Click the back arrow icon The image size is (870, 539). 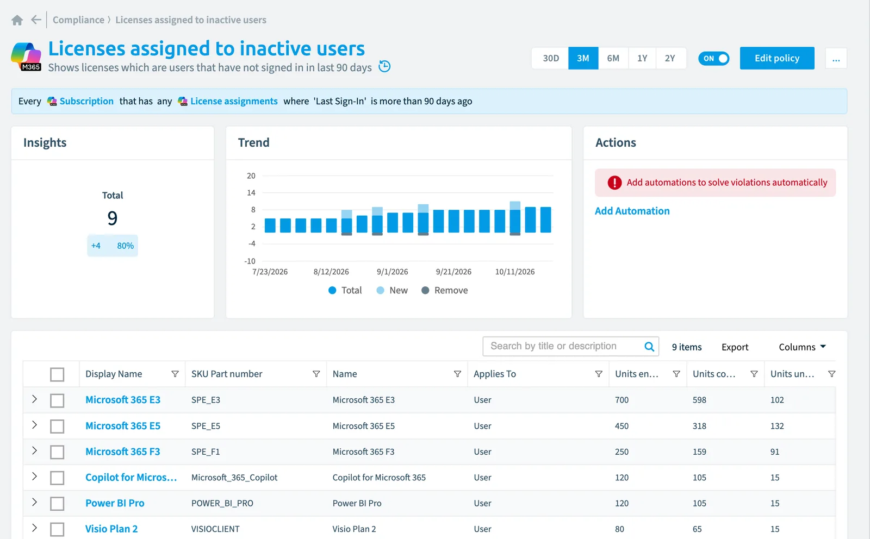coord(36,20)
